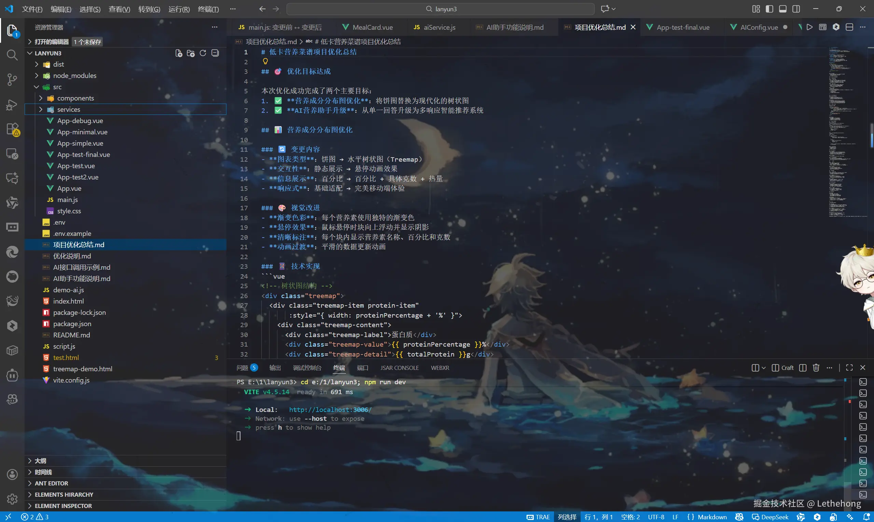The height and width of the screenshot is (522, 874).
Task: Open the 终端(T) menu
Action: 208,9
